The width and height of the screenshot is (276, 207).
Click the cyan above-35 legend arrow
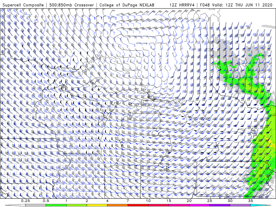point(260,205)
